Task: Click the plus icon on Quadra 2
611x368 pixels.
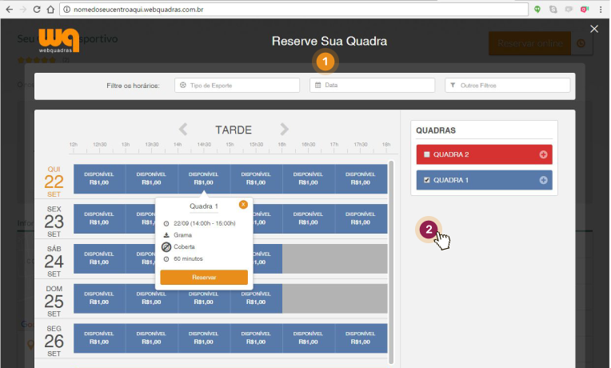Action: [544, 154]
